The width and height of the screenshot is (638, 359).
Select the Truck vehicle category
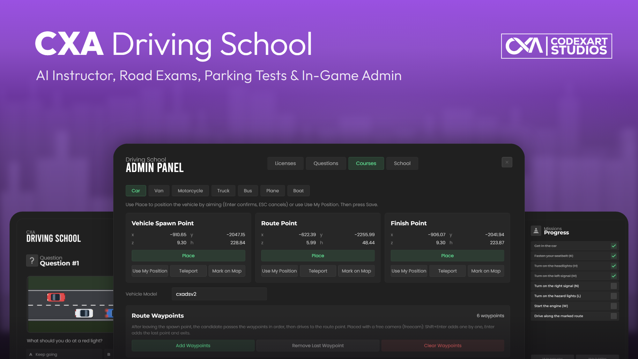tap(223, 191)
